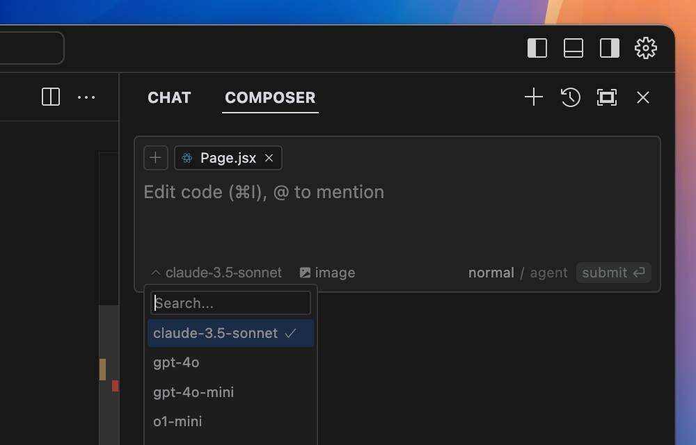Image resolution: width=696 pixels, height=445 pixels.
Task: Remove the Page.jsx file chip
Action: pyautogui.click(x=269, y=158)
